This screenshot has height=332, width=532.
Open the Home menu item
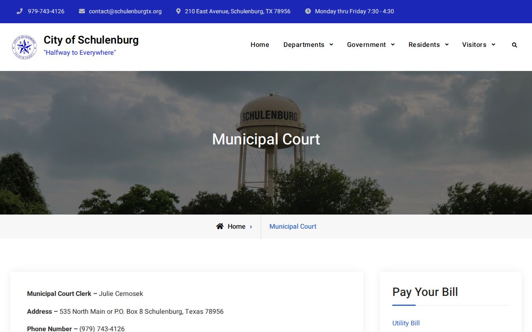pyautogui.click(x=260, y=44)
